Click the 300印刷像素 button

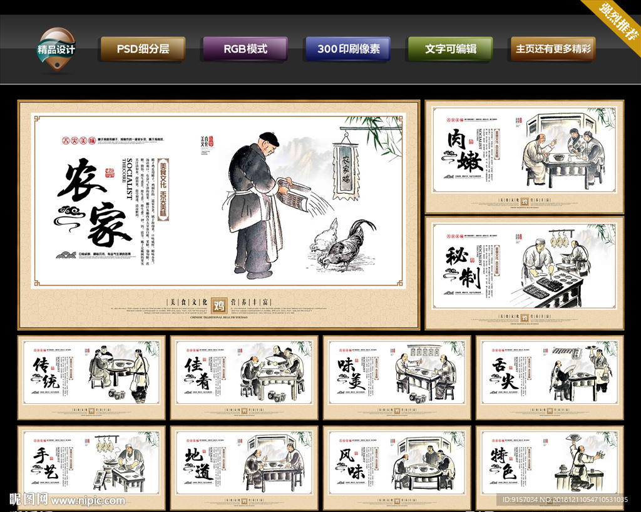point(348,49)
